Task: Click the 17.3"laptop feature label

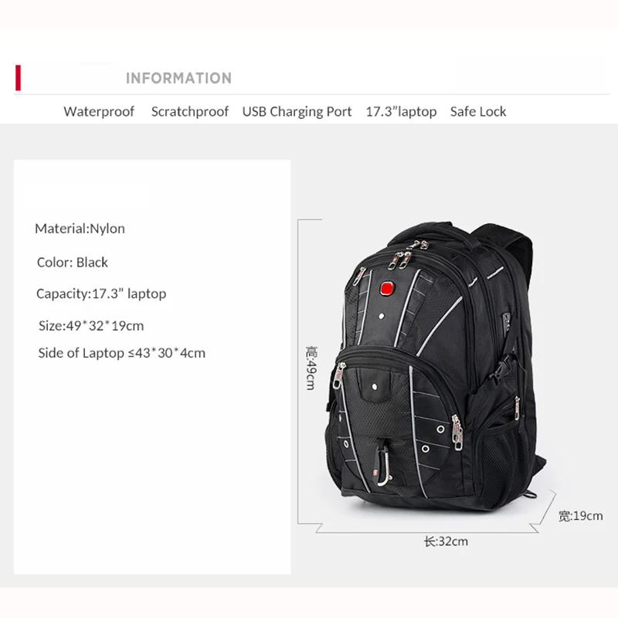Action: 401,111
